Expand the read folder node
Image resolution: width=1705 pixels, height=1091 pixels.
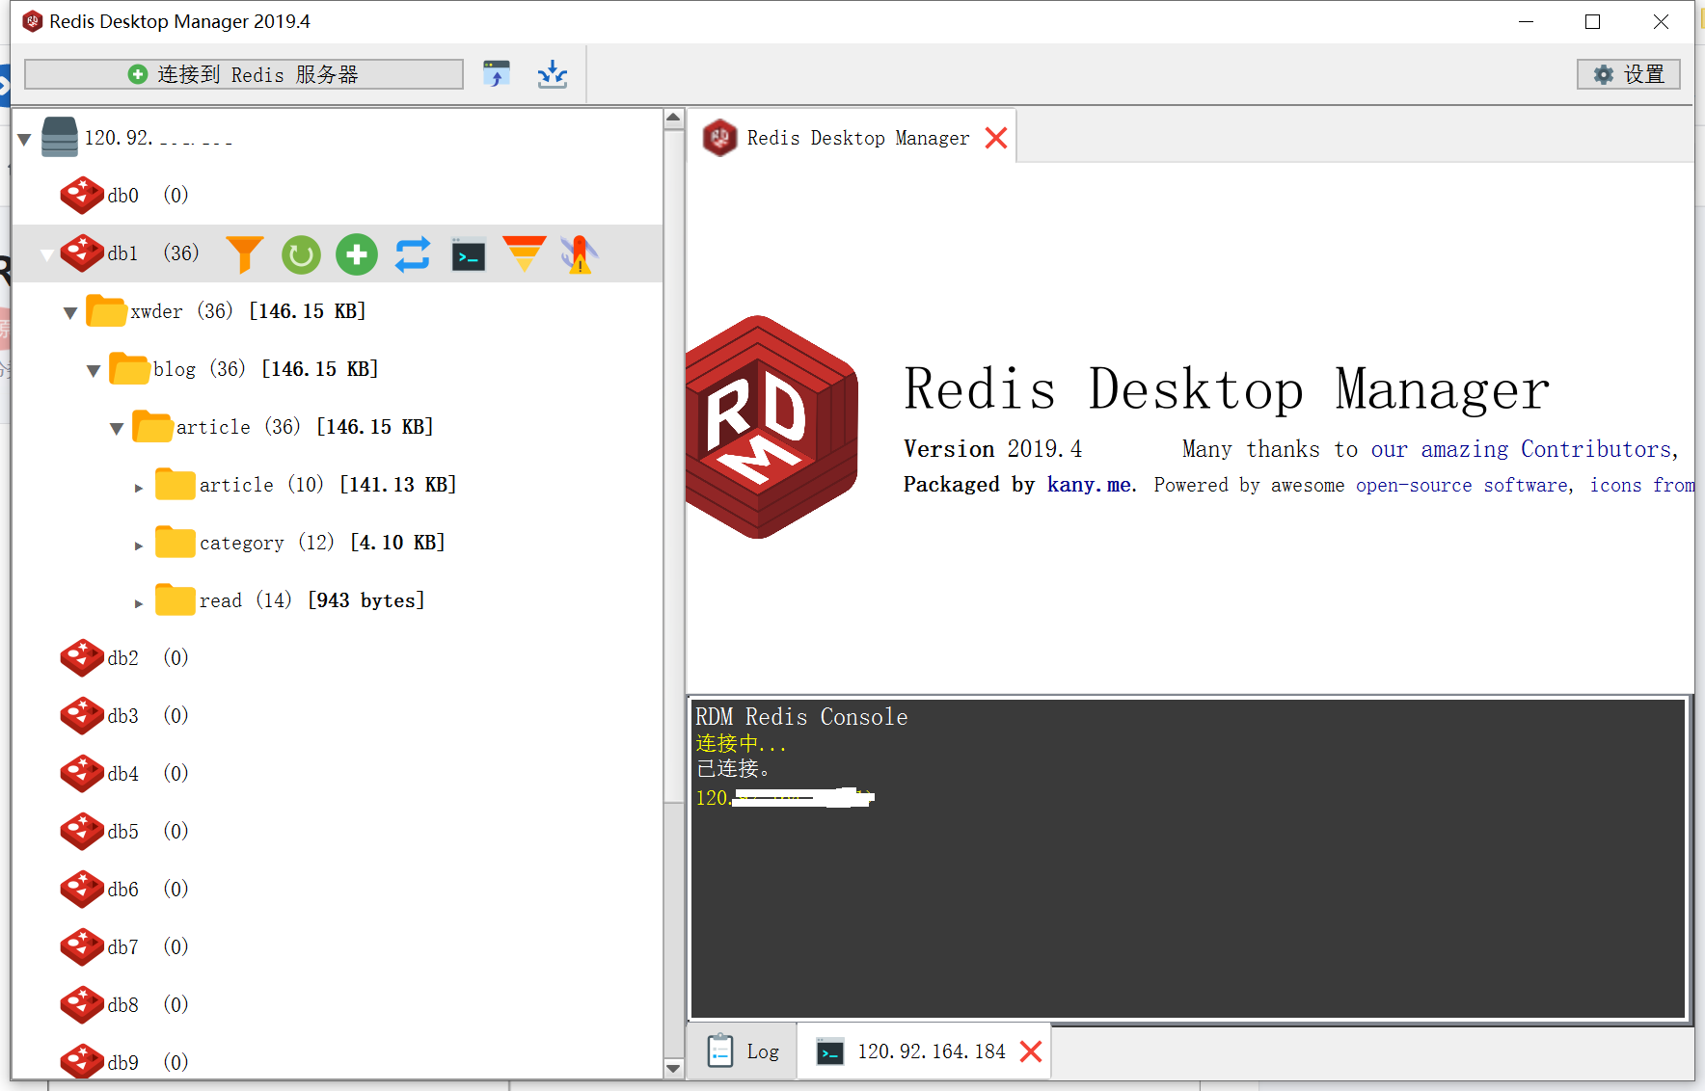138,600
